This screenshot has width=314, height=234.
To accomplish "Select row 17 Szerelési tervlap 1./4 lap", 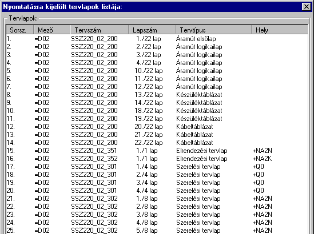I will coord(157,167).
